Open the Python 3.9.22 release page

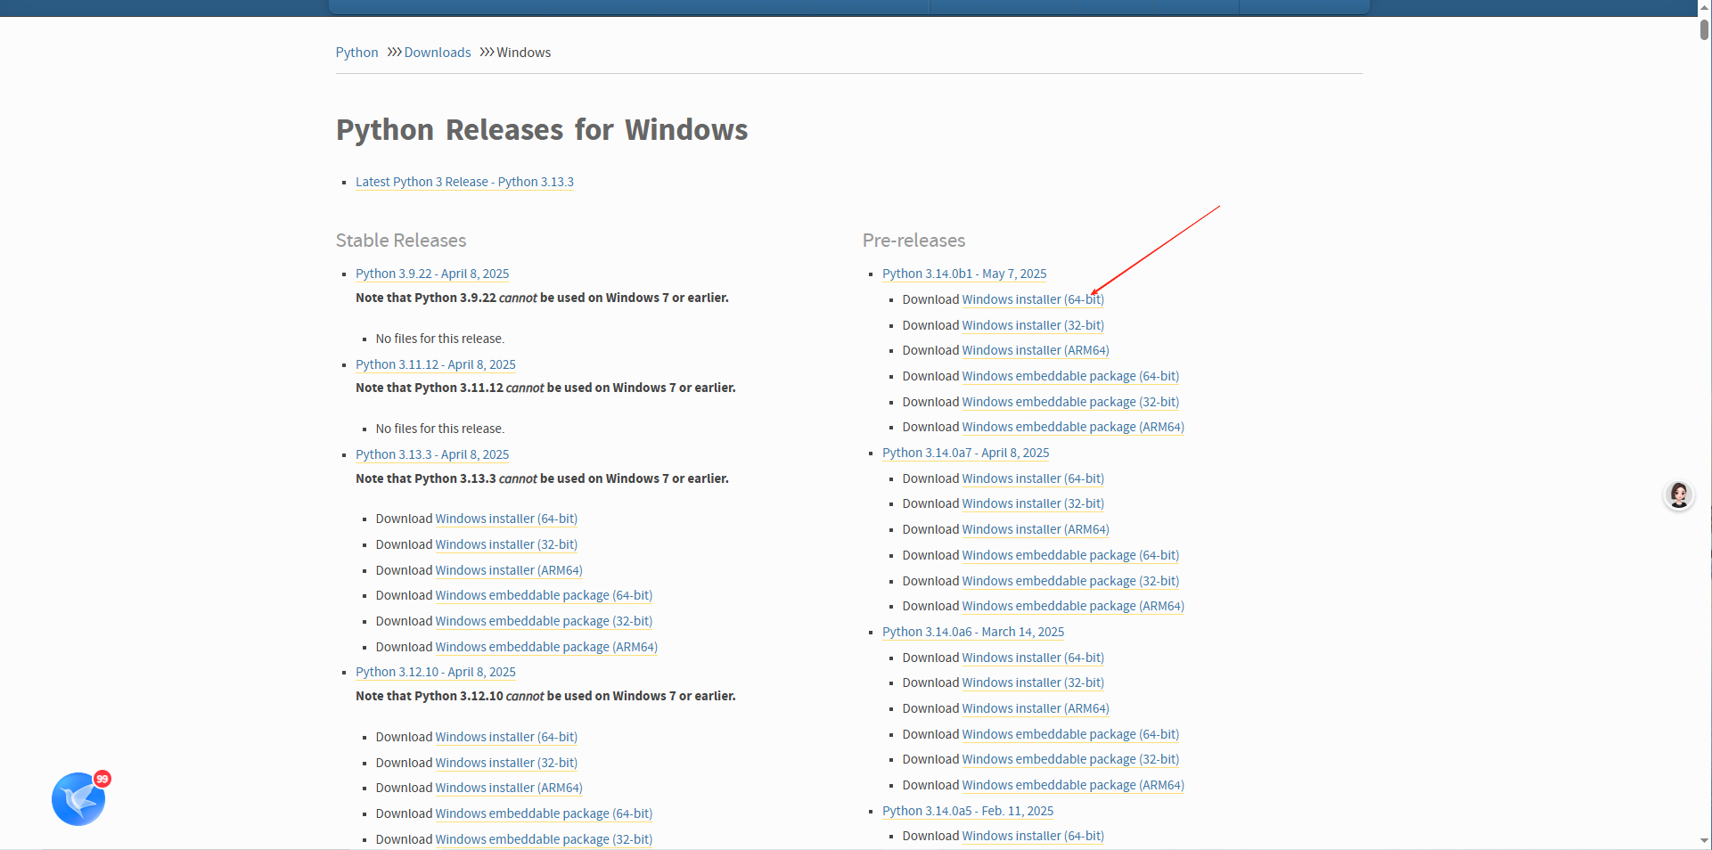click(432, 274)
